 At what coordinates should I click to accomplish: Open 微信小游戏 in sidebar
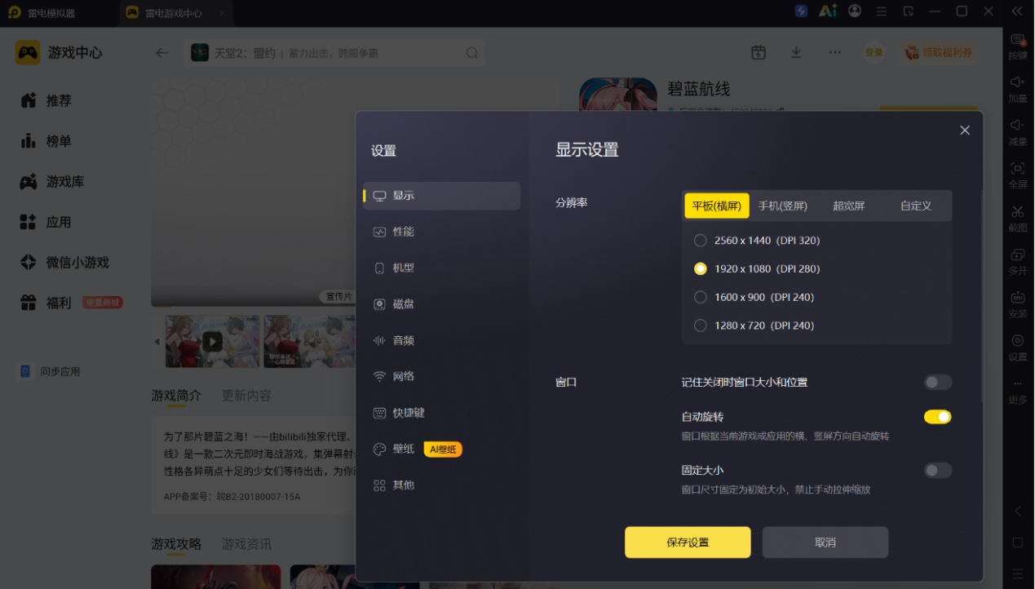(x=77, y=263)
